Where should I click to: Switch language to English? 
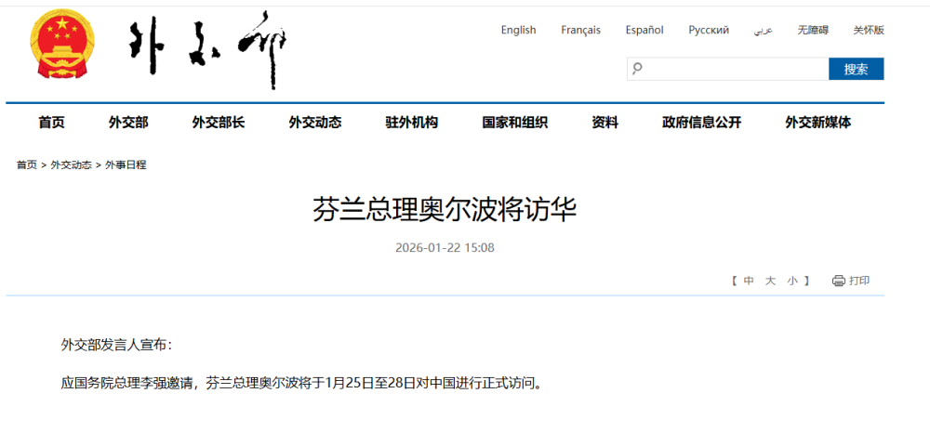click(518, 30)
